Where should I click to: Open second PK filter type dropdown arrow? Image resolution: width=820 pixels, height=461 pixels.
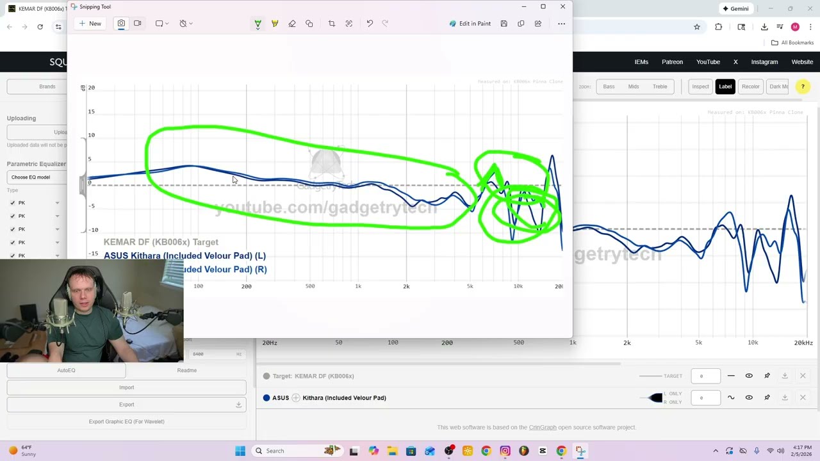(57, 216)
